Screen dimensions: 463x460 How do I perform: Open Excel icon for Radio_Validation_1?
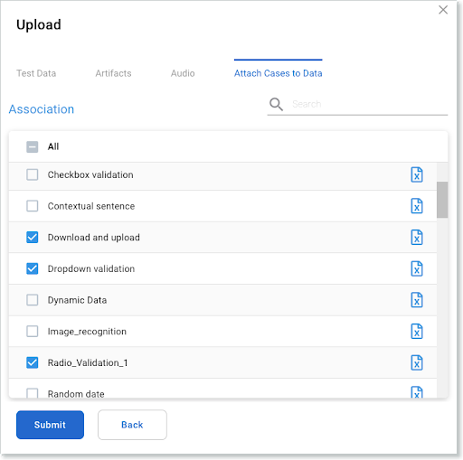point(417,362)
